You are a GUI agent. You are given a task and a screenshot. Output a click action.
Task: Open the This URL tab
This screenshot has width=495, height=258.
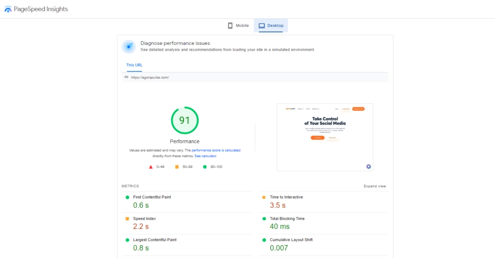click(x=134, y=65)
